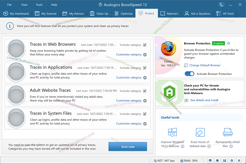Uncheck Include category for Adult Website Traces
This screenshot has height=164, width=246.
pos(145,91)
